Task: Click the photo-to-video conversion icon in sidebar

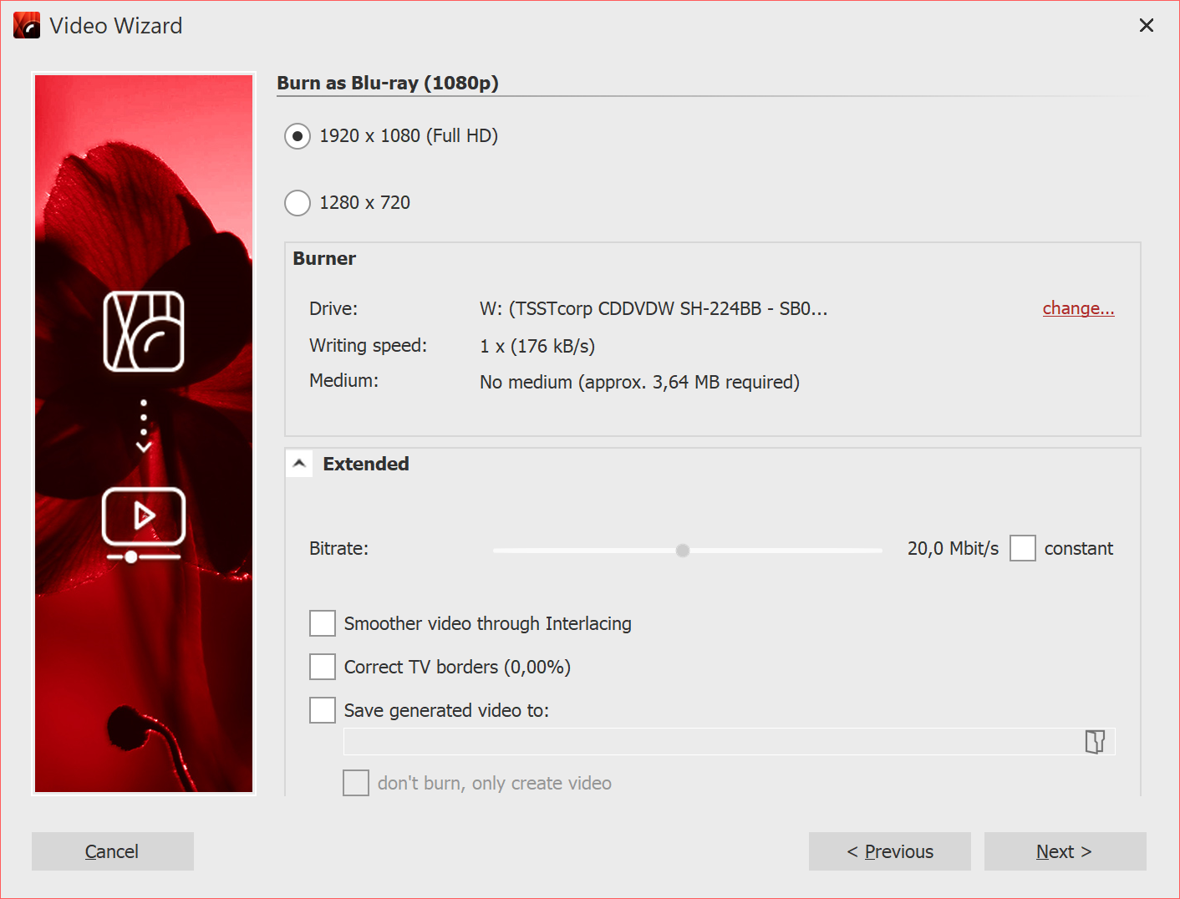Action: tap(143, 332)
